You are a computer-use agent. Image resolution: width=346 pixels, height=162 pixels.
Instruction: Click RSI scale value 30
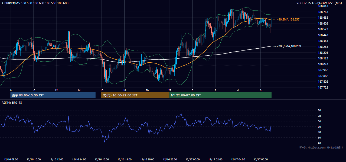coord(319,138)
